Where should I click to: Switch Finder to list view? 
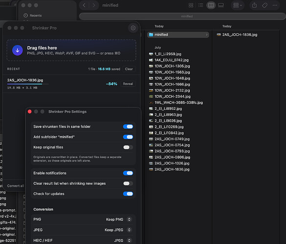[x=200, y=5]
